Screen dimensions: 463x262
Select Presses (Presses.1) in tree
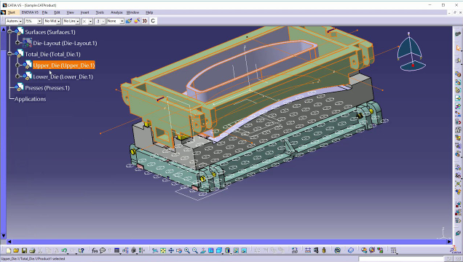coord(47,88)
